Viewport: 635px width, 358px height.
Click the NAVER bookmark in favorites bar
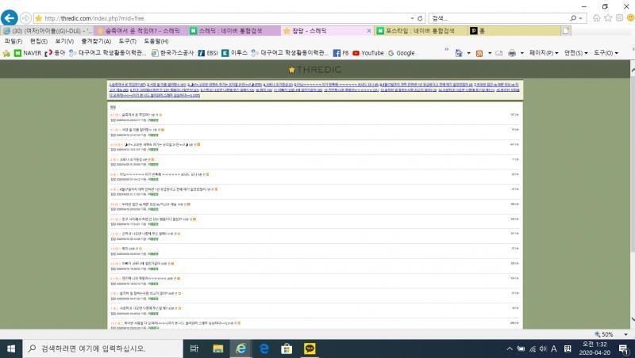click(28, 53)
